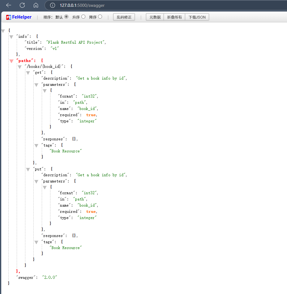This screenshot has height=294, width=287.
Task: Click "Get a book info by id" under put
Action: pyautogui.click(x=101, y=175)
